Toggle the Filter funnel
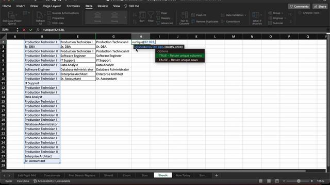 (x=151, y=17)
